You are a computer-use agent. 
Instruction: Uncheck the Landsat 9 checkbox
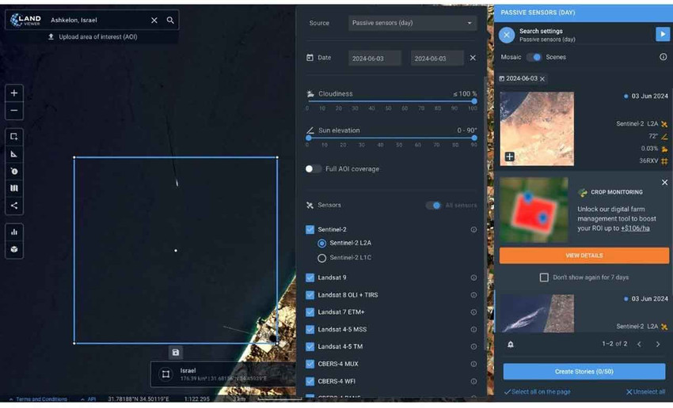(x=310, y=278)
